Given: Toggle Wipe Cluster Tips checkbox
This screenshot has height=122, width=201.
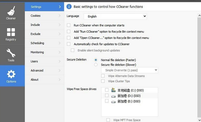Looking at the screenshot, I should [103, 81].
